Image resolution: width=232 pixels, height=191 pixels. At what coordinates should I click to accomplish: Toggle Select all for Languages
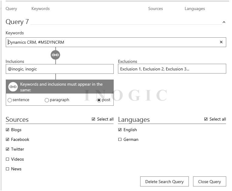click(x=206, y=119)
